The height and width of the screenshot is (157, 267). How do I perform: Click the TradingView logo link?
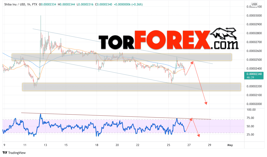pyautogui.click(x=14, y=153)
